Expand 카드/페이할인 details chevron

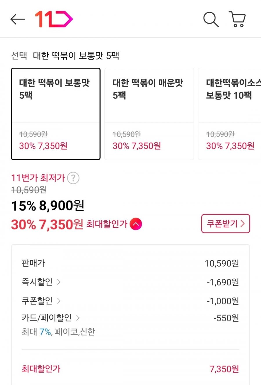[x=78, y=318]
